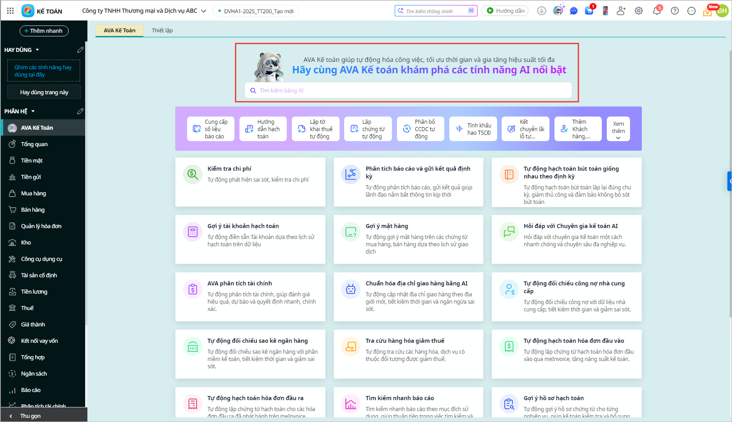Image resolution: width=732 pixels, height=422 pixels.
Task: Click the download icon in top bar
Action: coord(542,11)
